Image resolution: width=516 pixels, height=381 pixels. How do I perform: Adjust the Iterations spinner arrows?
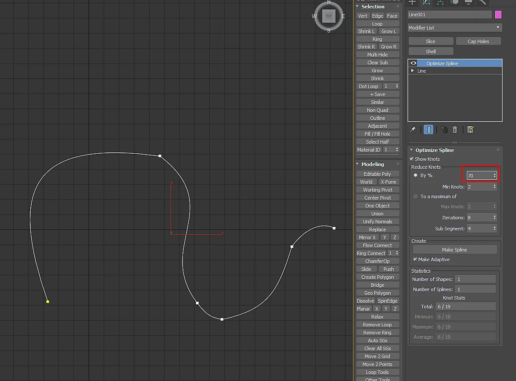[494, 217]
